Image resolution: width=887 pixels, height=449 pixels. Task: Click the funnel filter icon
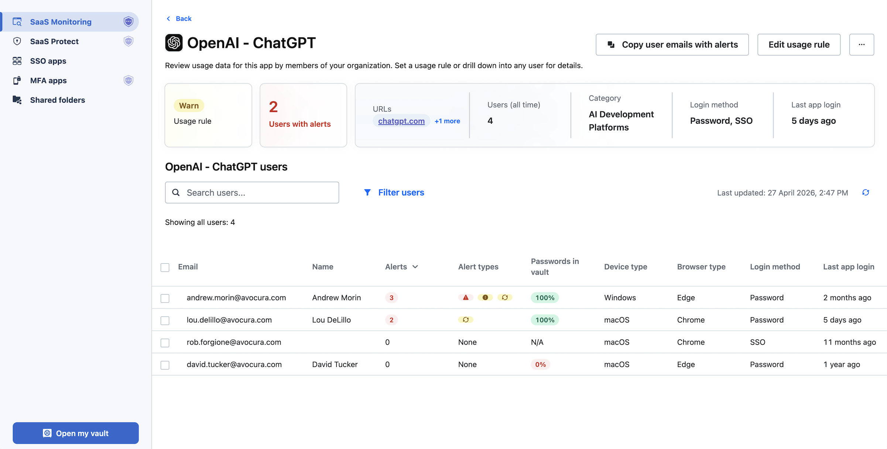(x=367, y=192)
